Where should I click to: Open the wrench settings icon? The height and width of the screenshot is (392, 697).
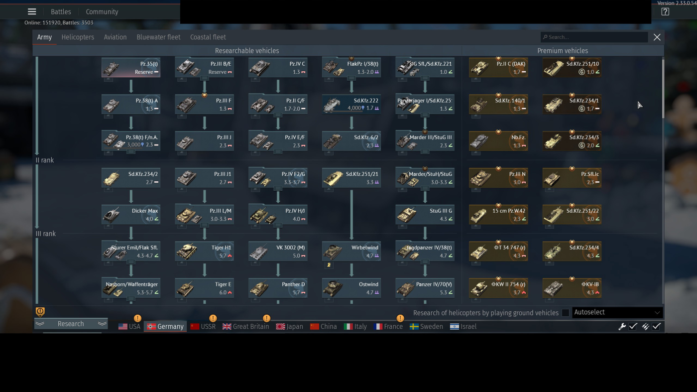click(x=622, y=327)
